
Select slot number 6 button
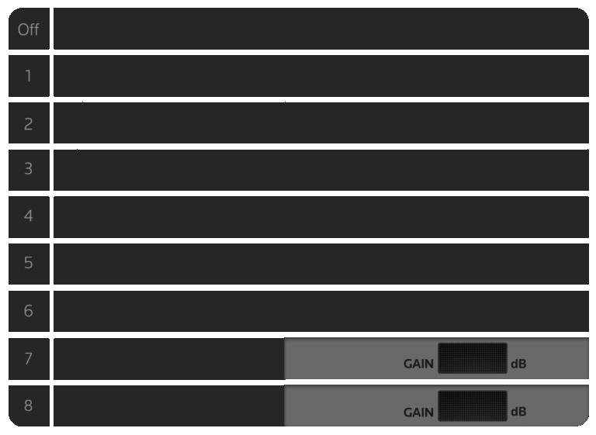coord(29,312)
